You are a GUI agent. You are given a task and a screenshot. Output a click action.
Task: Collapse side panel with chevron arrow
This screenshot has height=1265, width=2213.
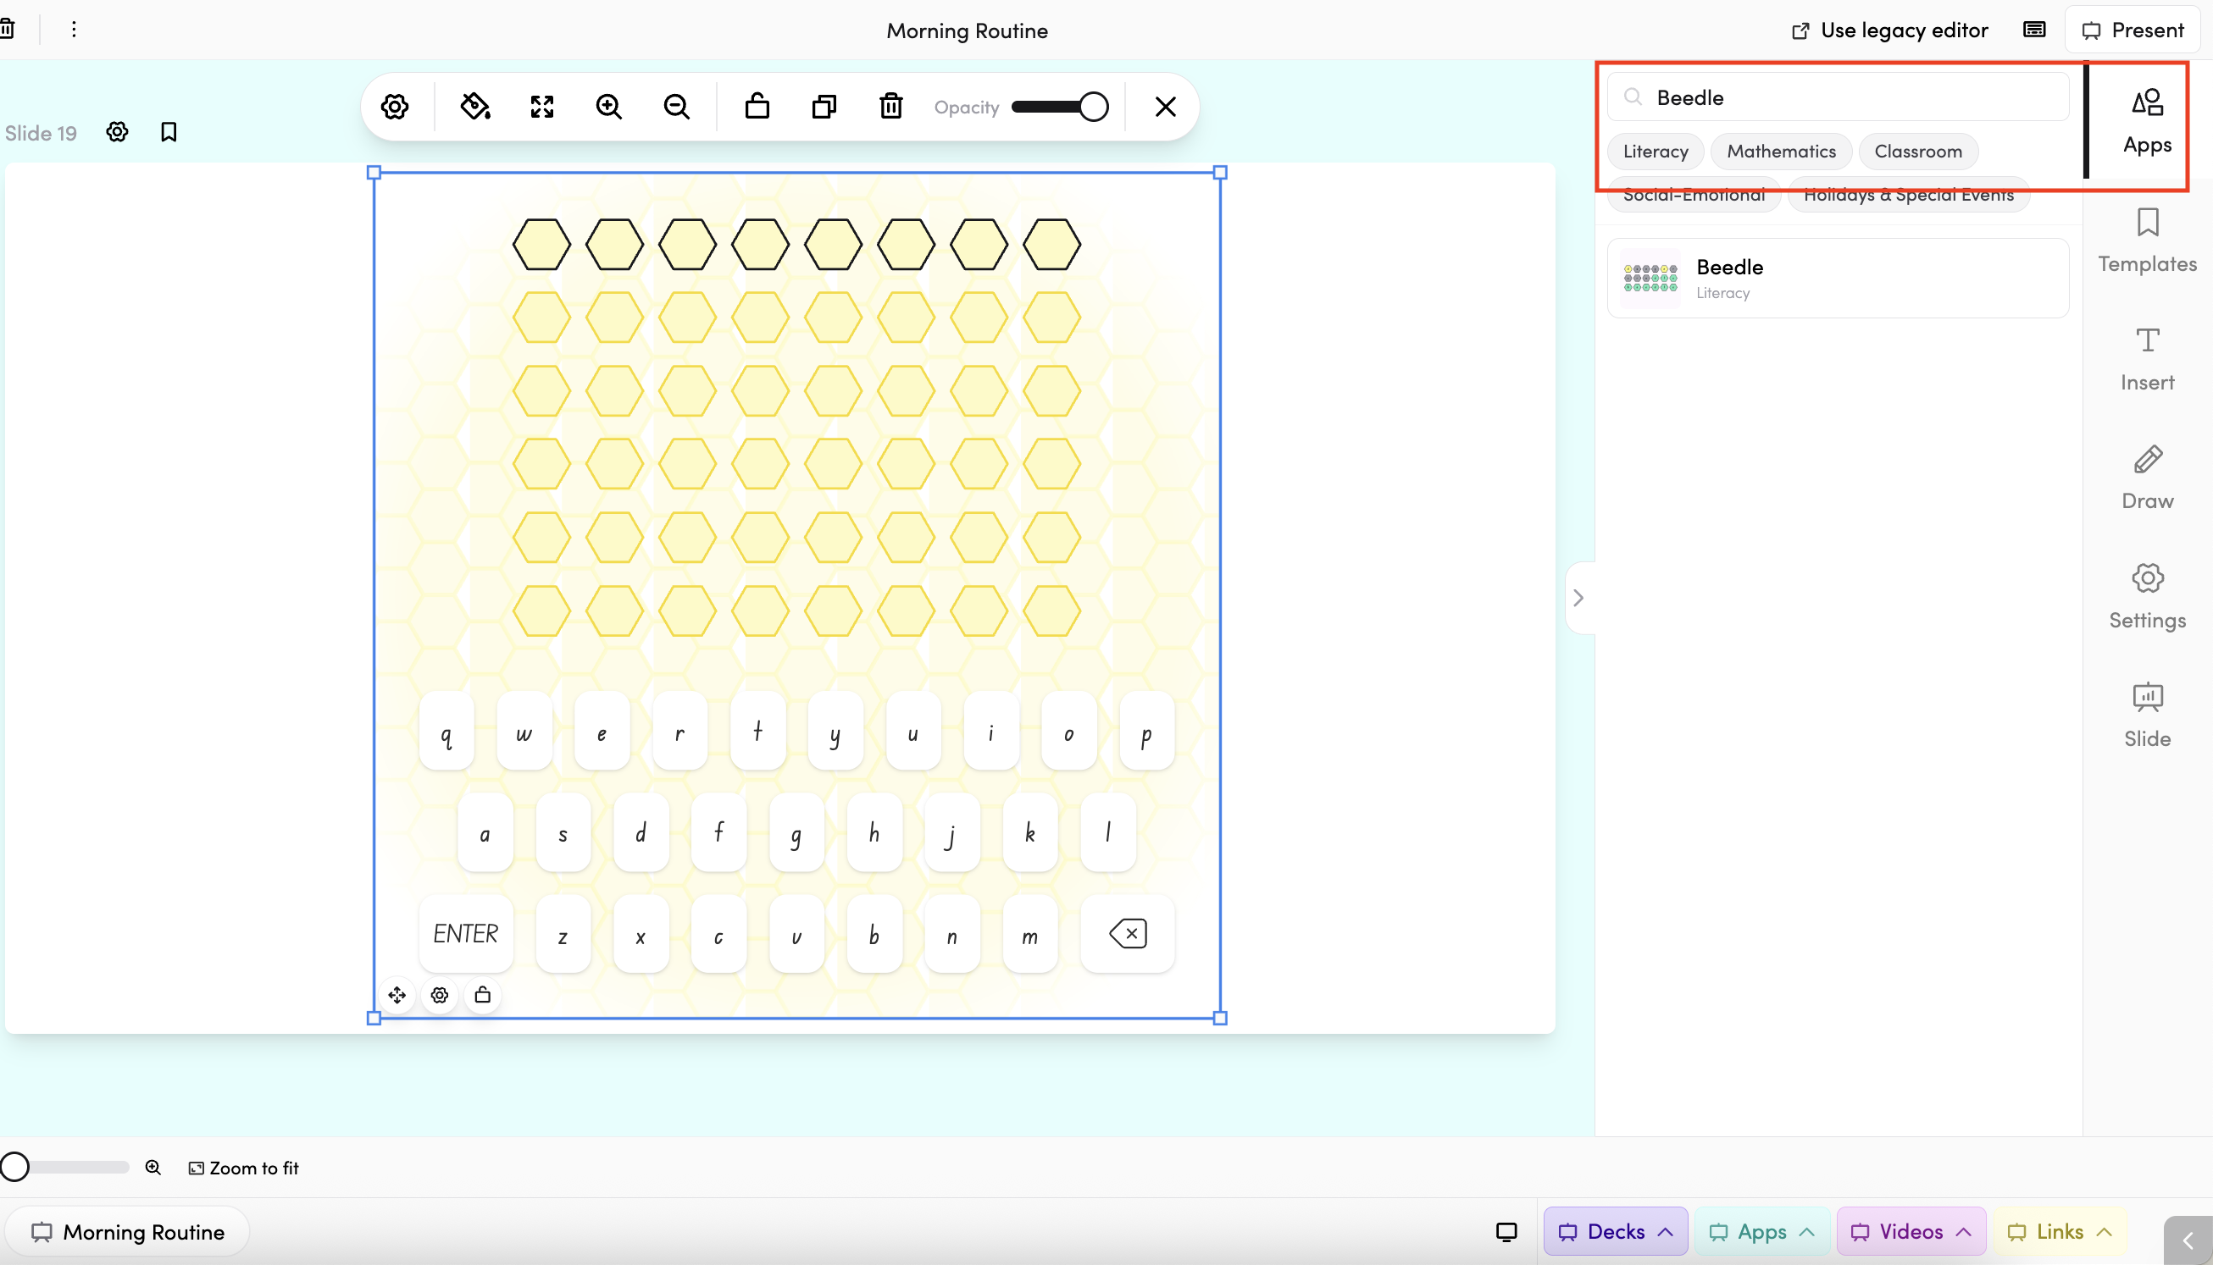[1578, 598]
